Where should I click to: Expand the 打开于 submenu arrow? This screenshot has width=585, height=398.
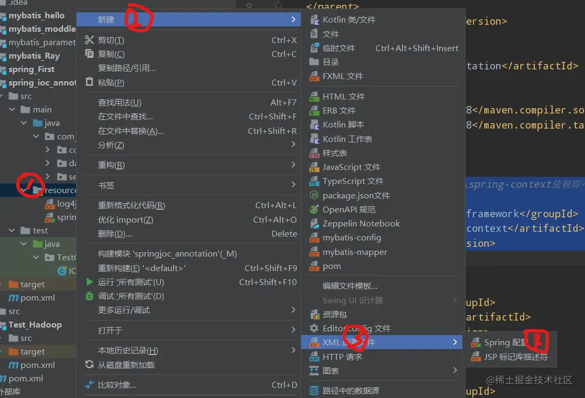(x=294, y=330)
